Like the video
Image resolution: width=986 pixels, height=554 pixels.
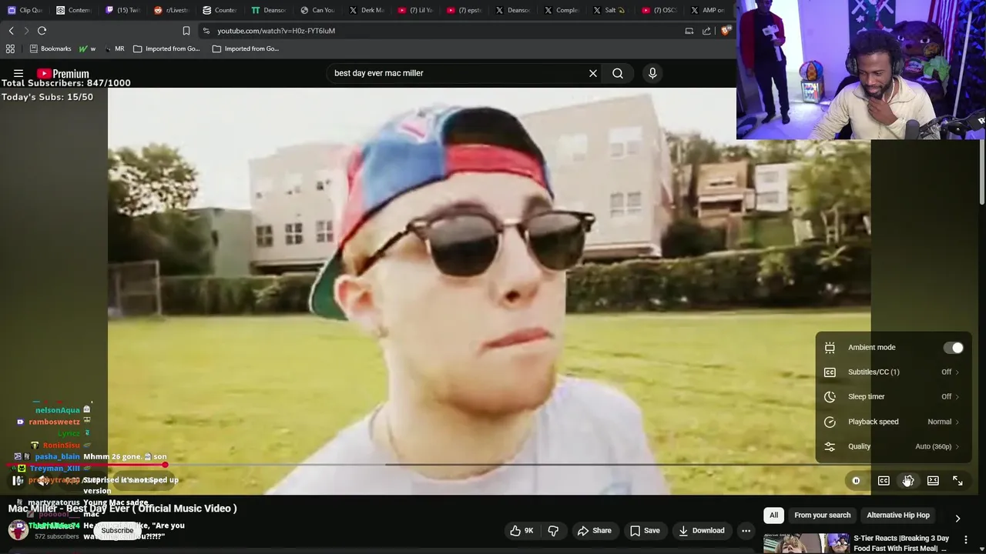pos(522,530)
